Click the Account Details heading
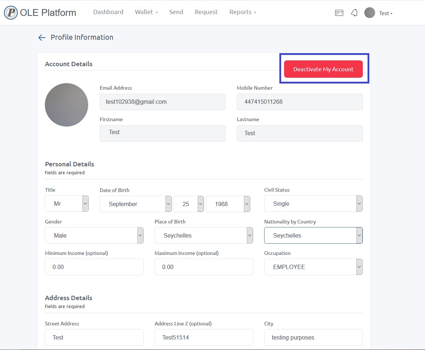This screenshot has height=350, width=425. (x=69, y=64)
